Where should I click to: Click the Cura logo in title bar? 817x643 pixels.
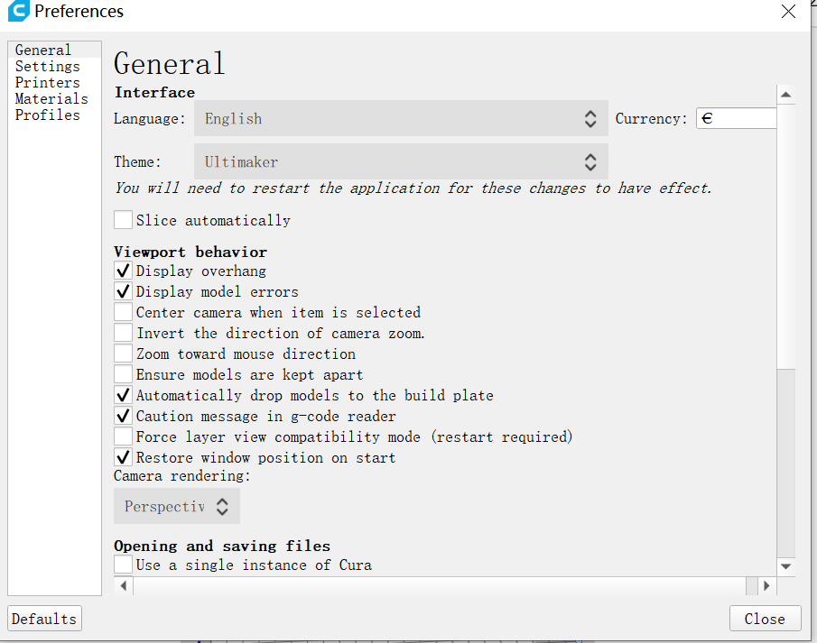[x=18, y=11]
